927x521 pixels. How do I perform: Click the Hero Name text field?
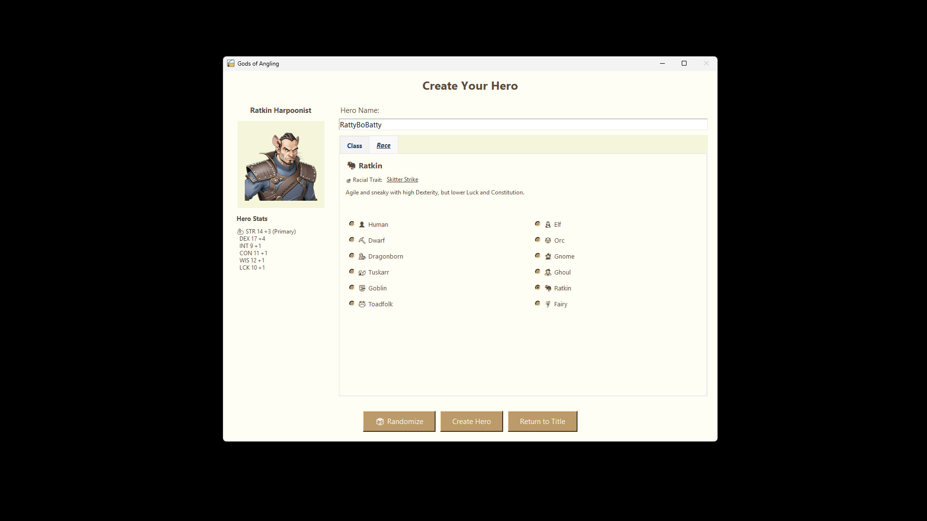pos(523,124)
